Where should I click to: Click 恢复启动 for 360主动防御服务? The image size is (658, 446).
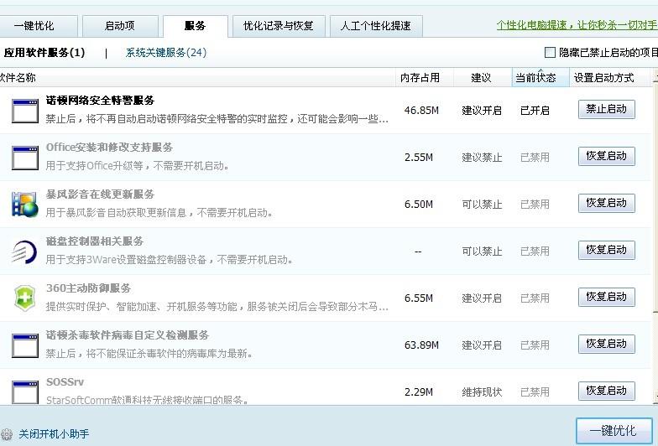(606, 297)
